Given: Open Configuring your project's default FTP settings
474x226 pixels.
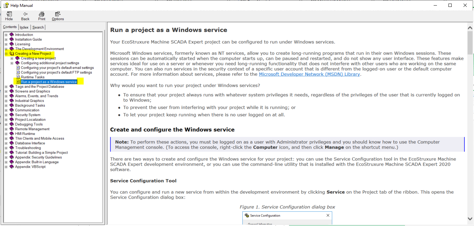Looking at the screenshot, I should tap(56, 72).
